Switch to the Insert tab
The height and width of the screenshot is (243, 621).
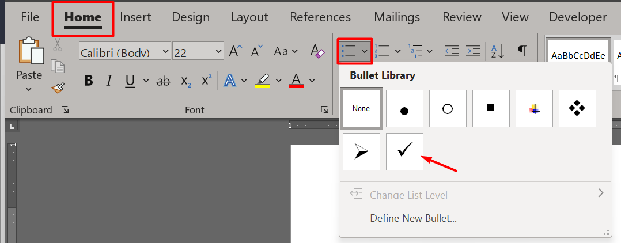135,17
